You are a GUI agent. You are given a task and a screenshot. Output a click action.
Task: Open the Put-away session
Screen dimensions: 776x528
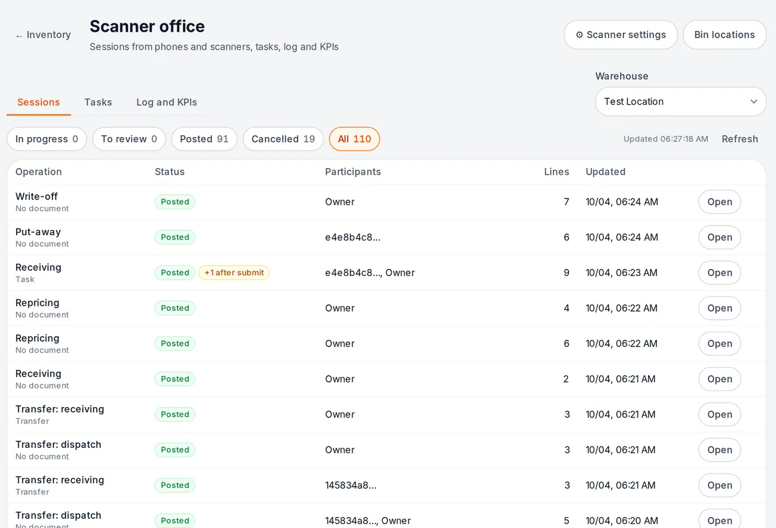pyautogui.click(x=720, y=237)
